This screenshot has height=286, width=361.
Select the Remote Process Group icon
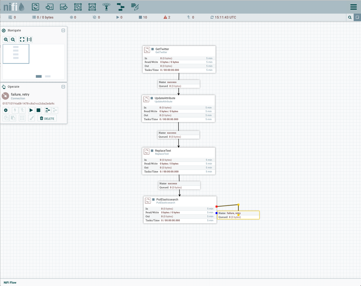coord(92,7)
